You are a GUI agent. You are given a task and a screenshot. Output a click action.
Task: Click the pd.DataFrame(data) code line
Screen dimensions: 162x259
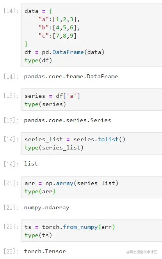[x=64, y=52]
